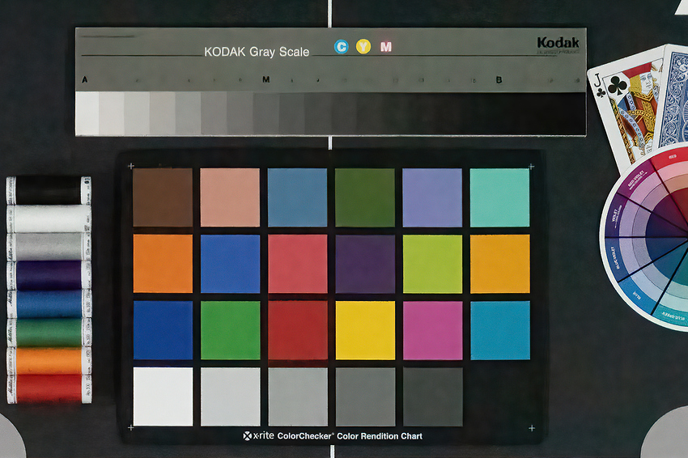688x458 pixels.
Task: Select the purplish-blue patch beside orange
Action: coord(231,264)
